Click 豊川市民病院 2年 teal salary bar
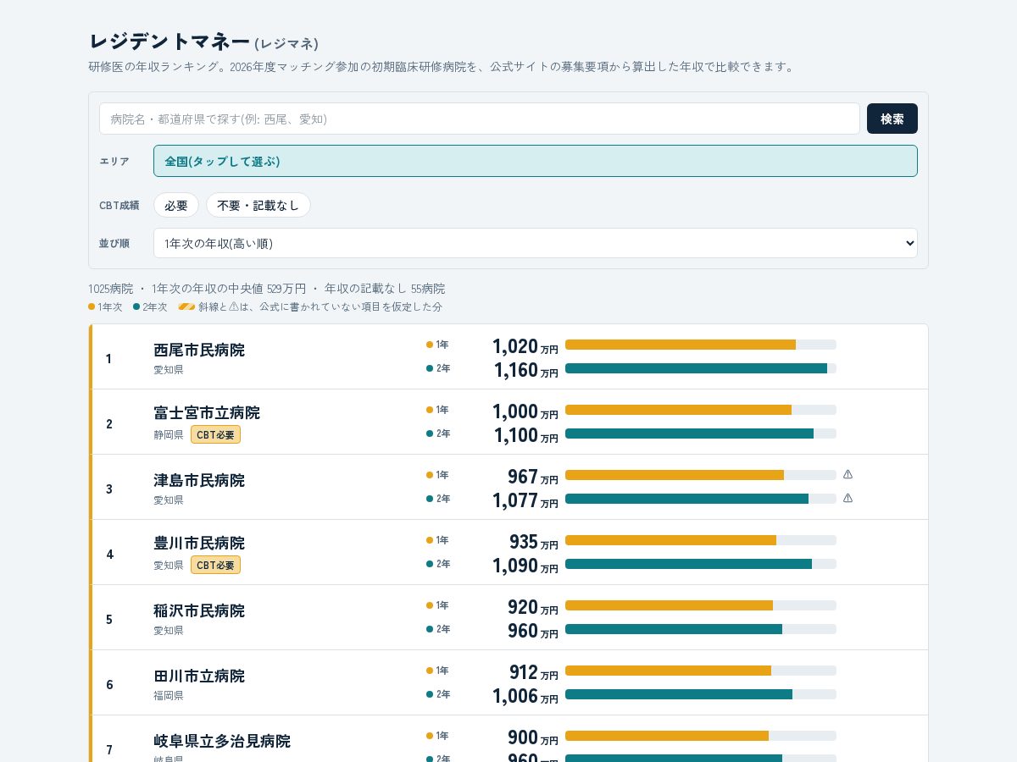 tap(688, 564)
